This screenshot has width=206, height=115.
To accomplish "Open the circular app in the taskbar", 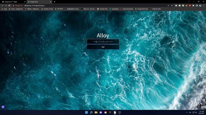I will coord(119,112).
